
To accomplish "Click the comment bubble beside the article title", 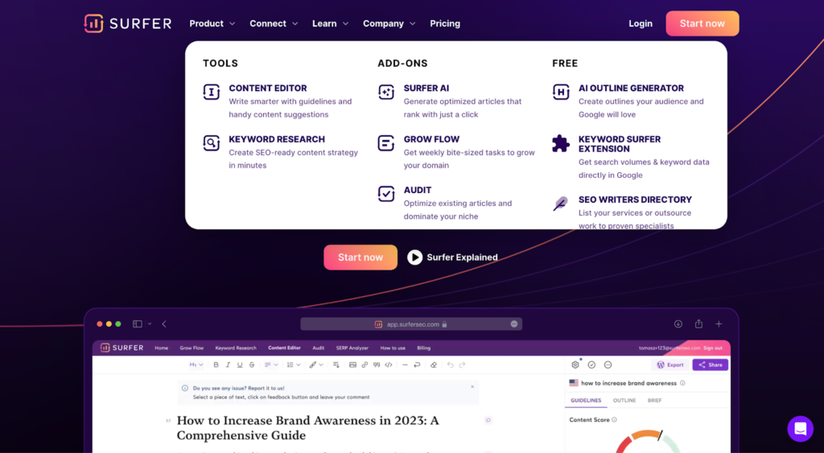I will (x=488, y=420).
